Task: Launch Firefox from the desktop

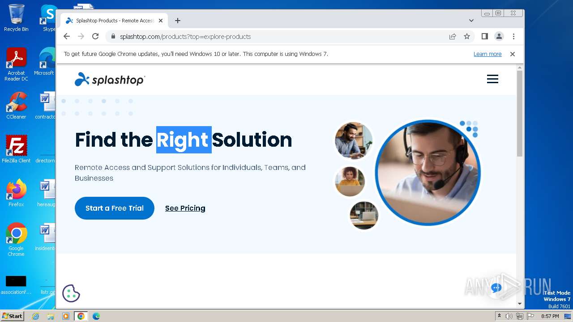Action: [x=16, y=193]
